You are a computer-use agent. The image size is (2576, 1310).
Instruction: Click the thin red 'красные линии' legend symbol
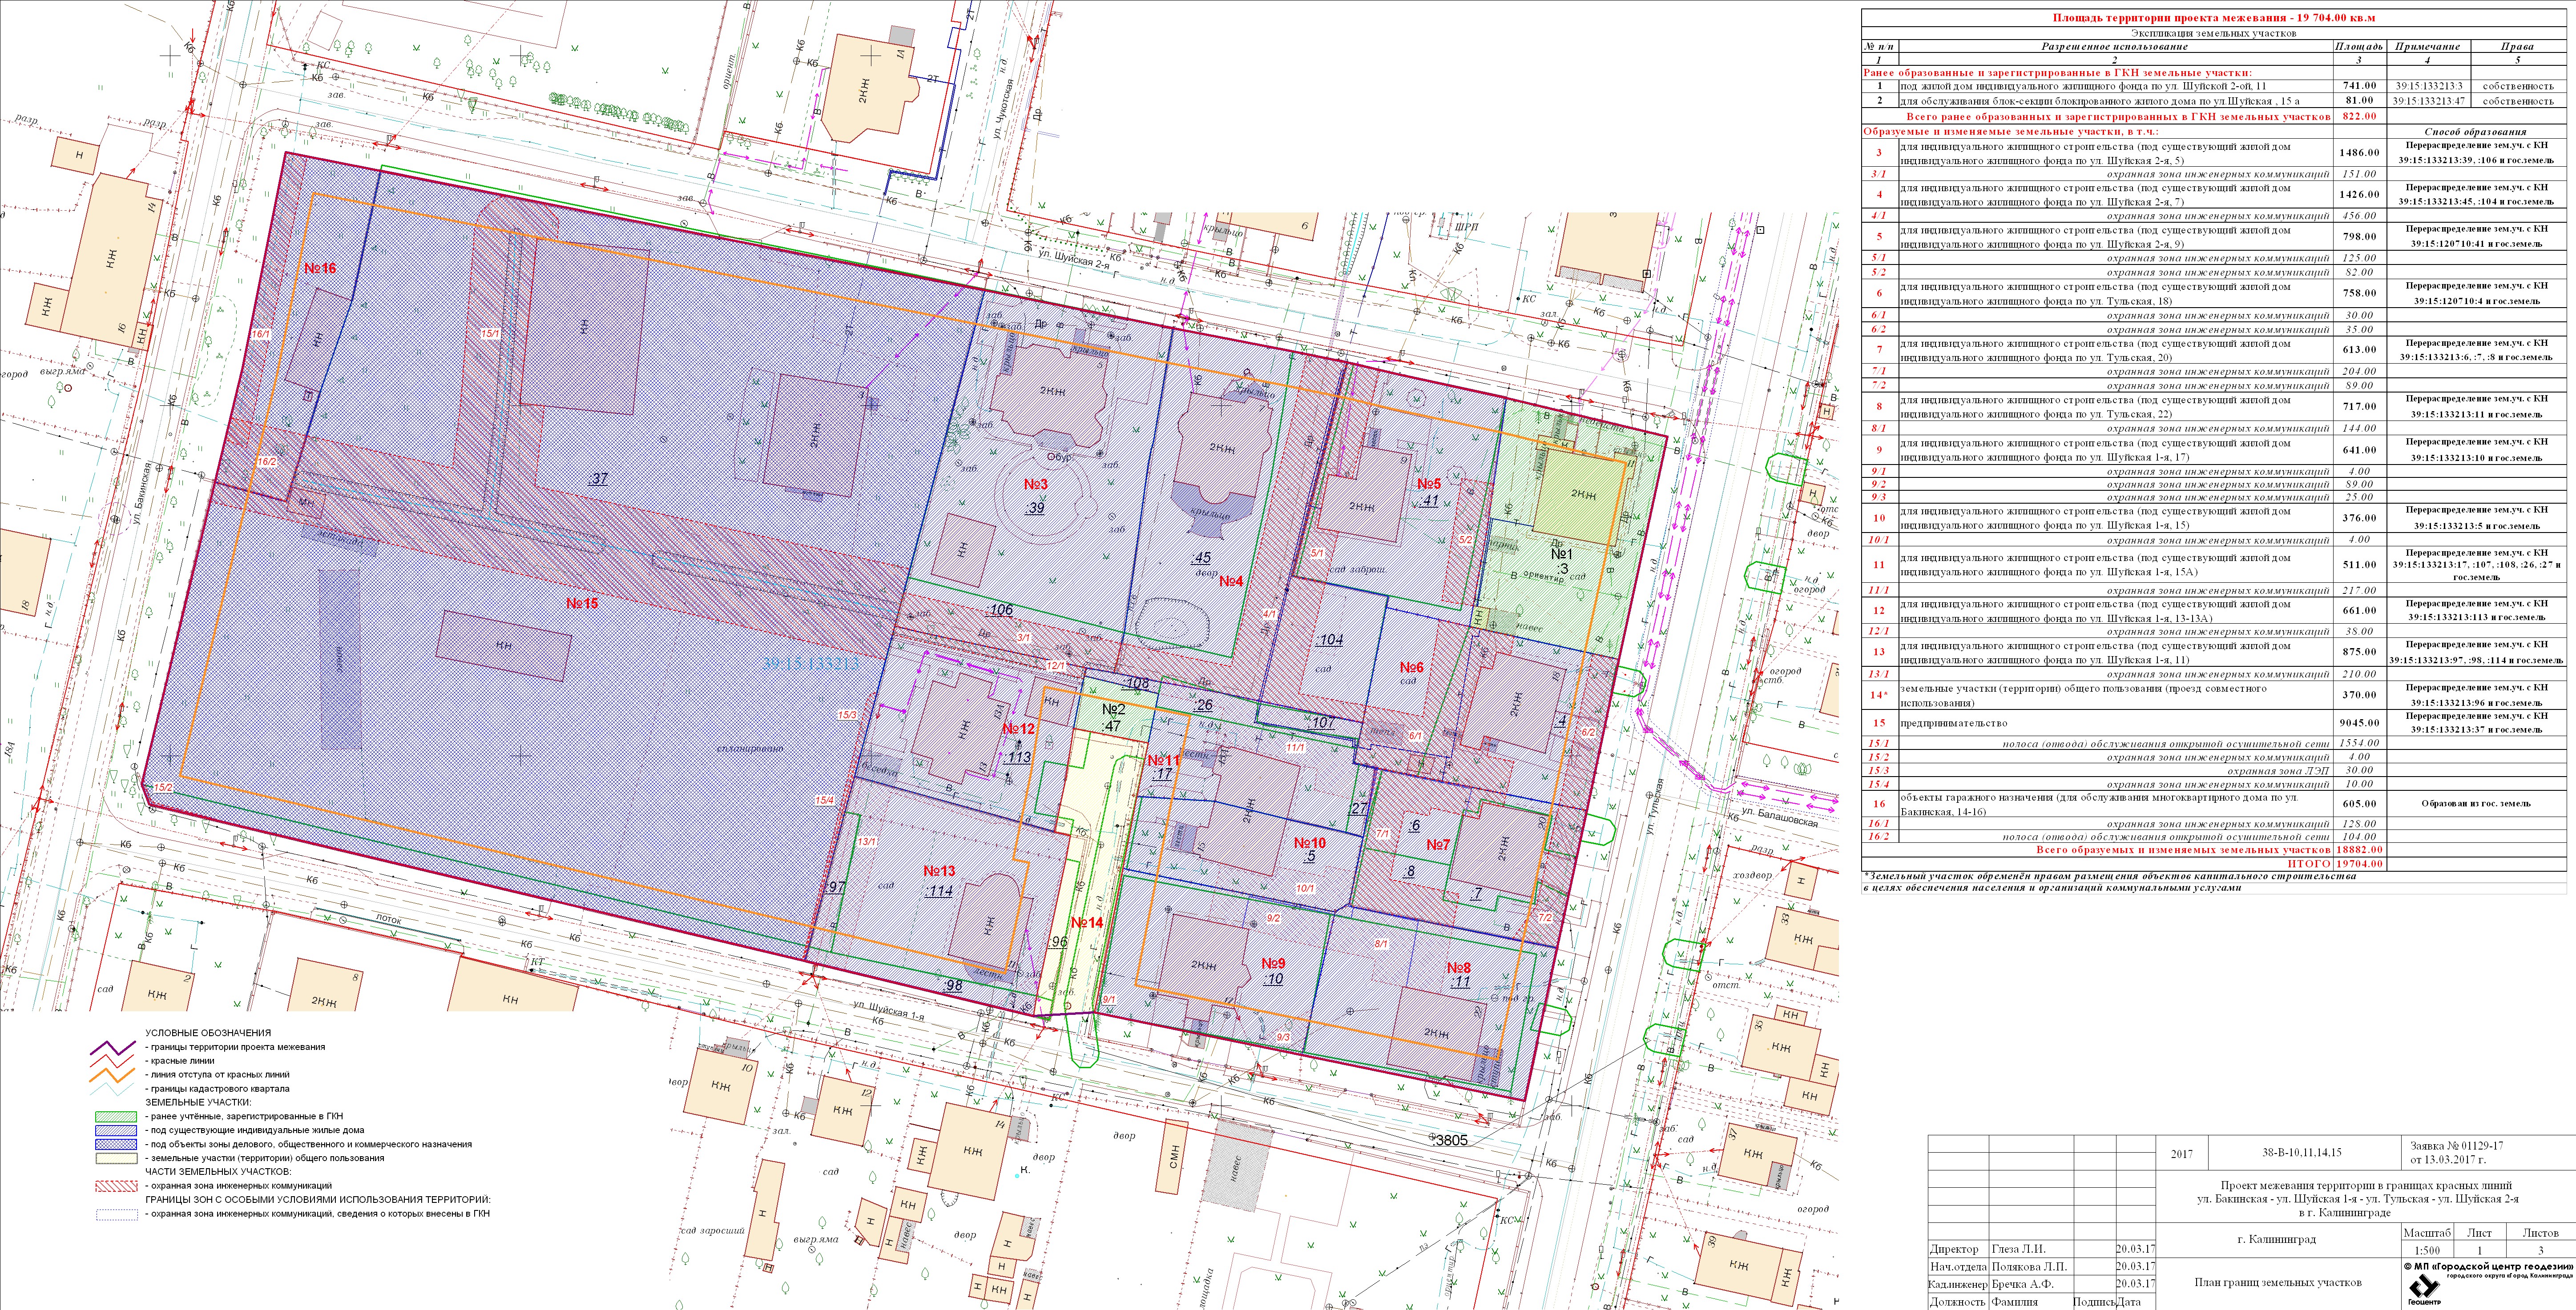pyautogui.click(x=113, y=1061)
